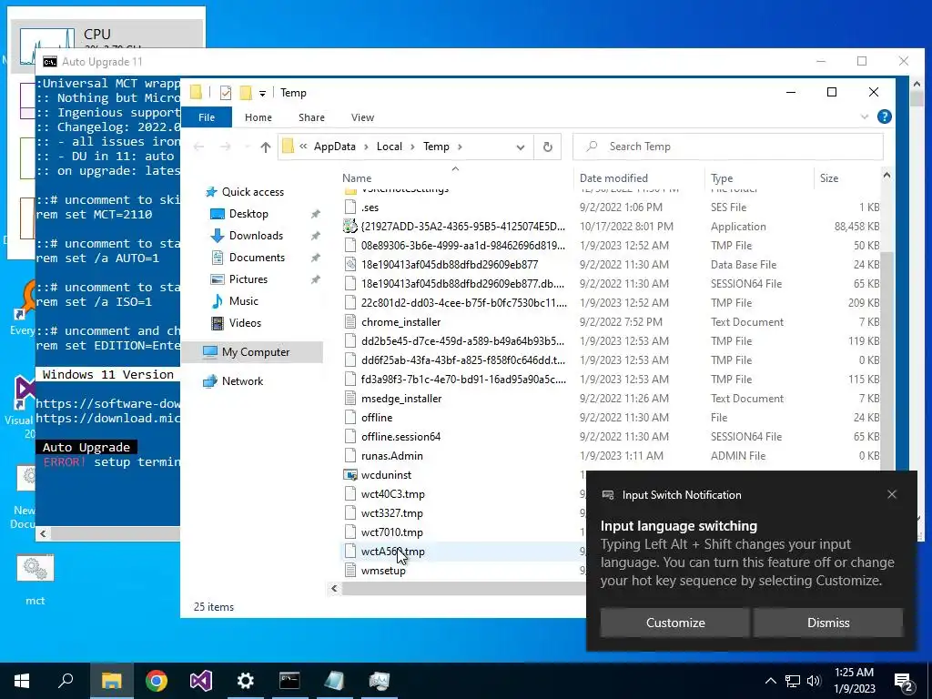Show hidden system tray icons
Screen dimensions: 932x699
[770, 681]
